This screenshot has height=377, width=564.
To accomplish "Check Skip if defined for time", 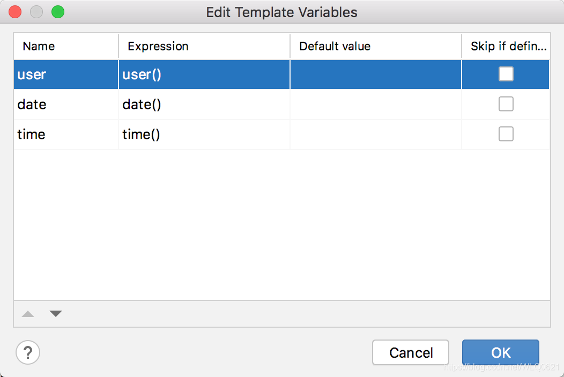I will coord(506,134).
